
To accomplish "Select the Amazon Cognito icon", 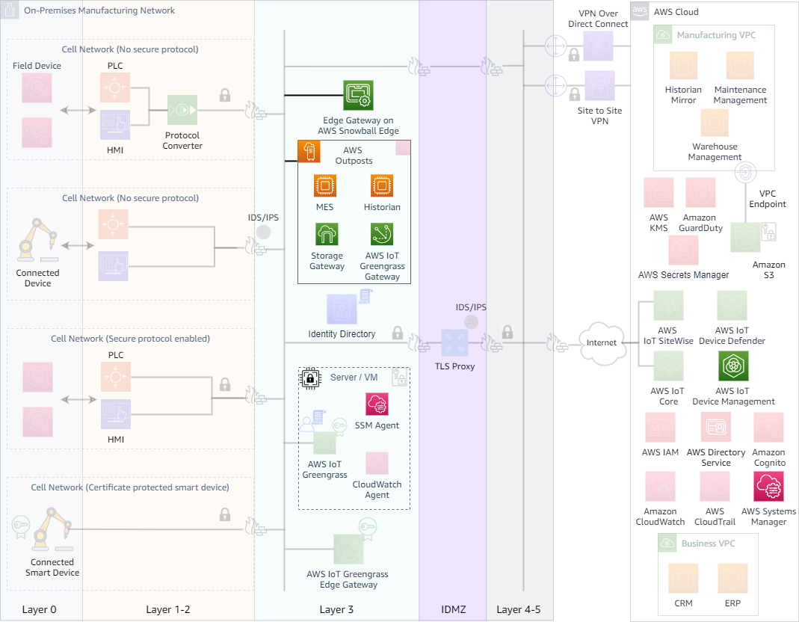I will click(768, 427).
